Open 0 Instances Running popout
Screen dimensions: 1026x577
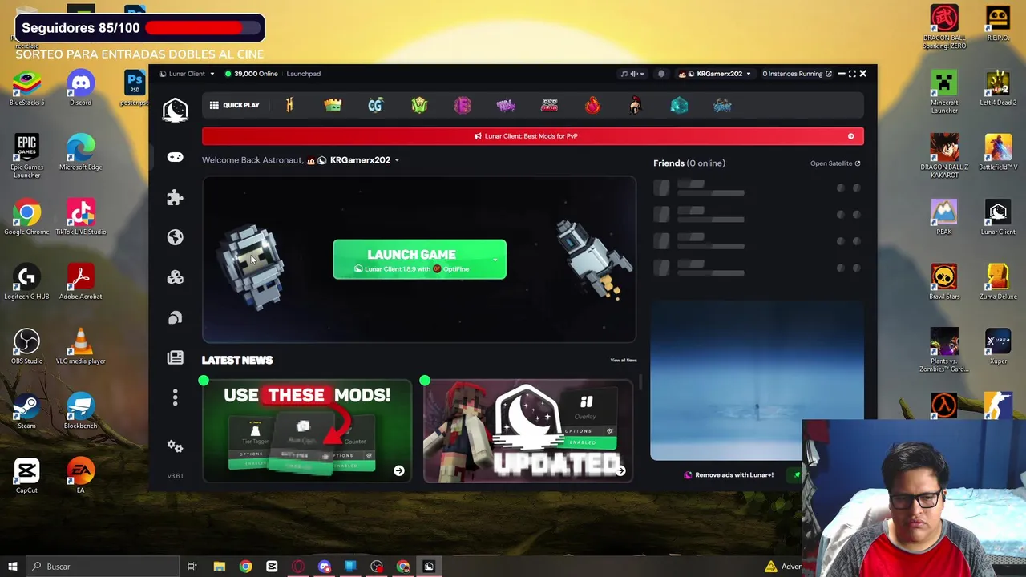point(797,74)
